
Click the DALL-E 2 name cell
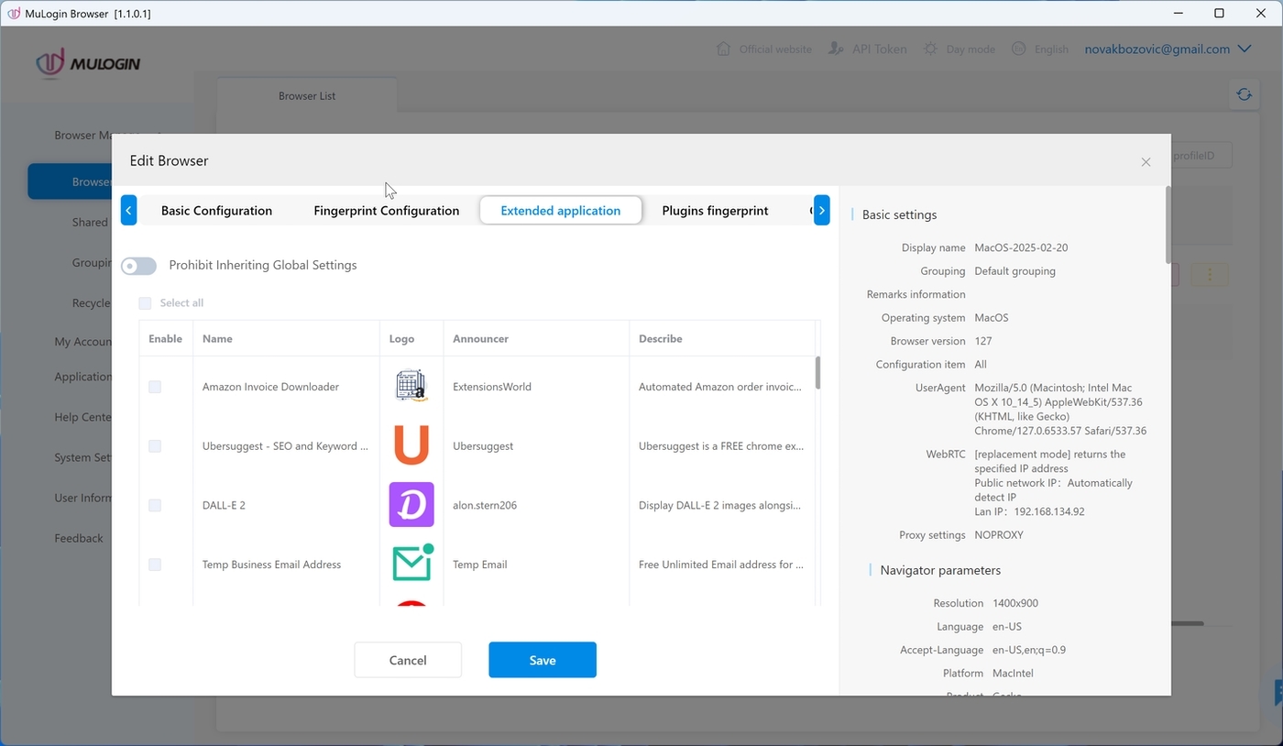tap(224, 505)
